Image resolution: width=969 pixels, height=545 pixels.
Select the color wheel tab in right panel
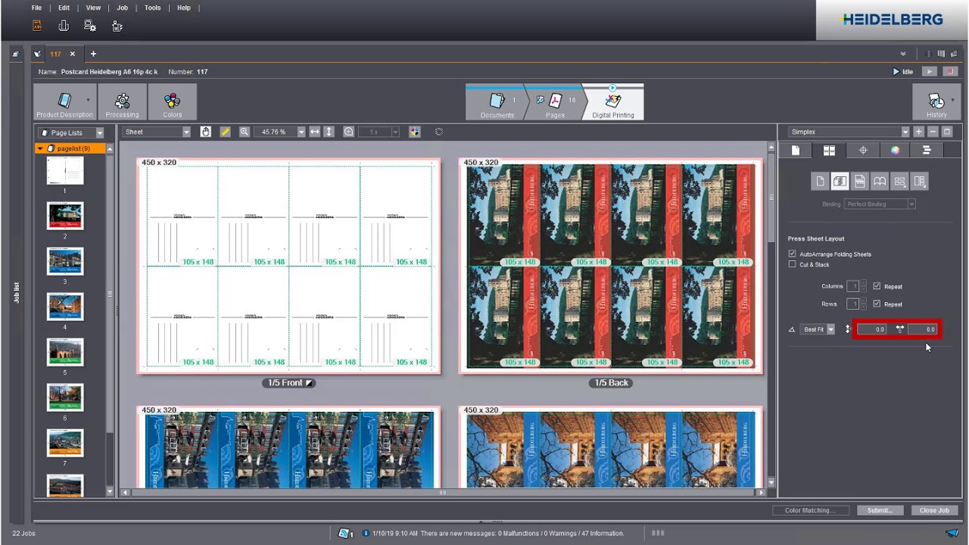point(895,150)
